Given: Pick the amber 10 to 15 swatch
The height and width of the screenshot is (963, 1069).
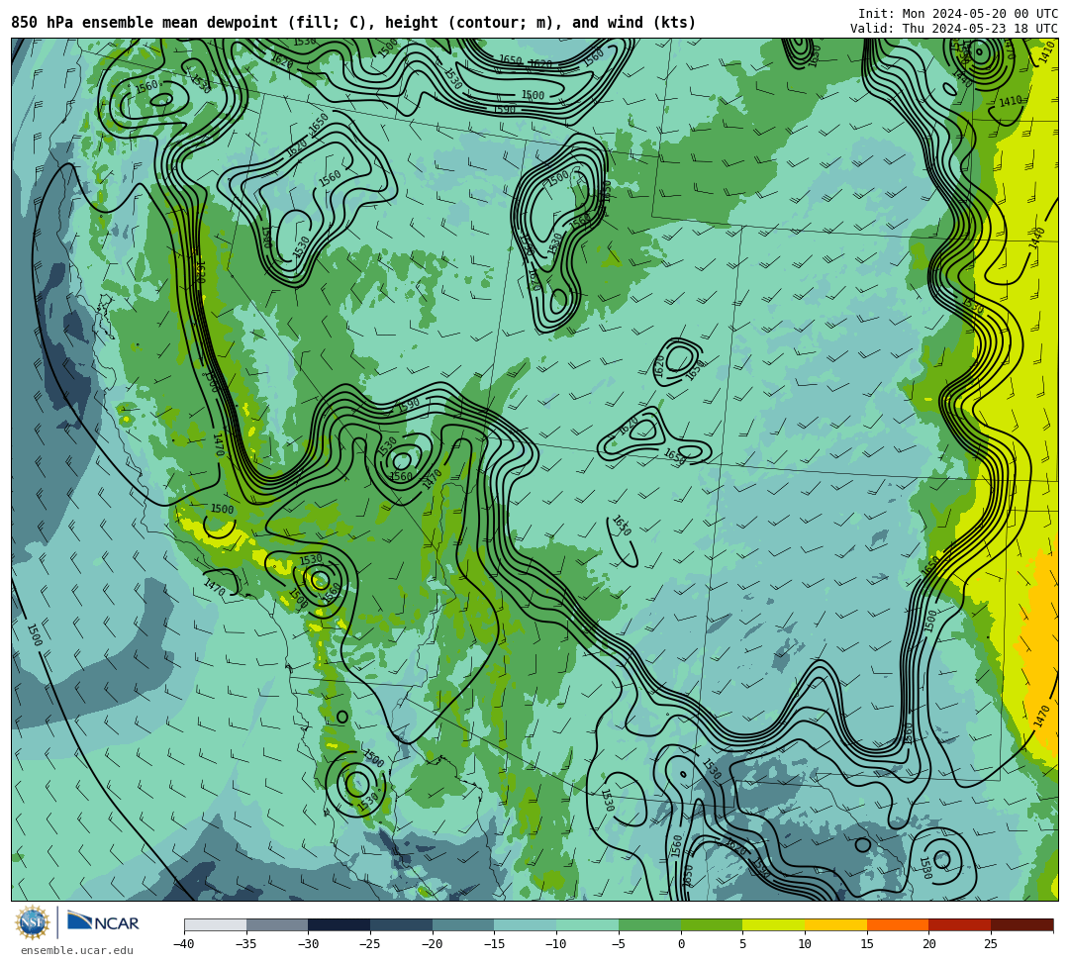Looking at the screenshot, I should point(835,924).
